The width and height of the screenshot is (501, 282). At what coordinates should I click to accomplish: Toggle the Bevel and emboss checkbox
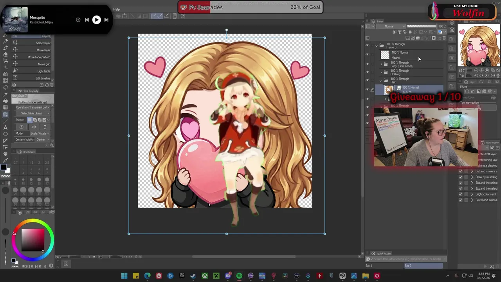click(460, 200)
